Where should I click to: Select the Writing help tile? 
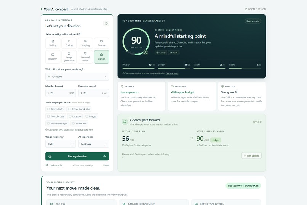53,43
